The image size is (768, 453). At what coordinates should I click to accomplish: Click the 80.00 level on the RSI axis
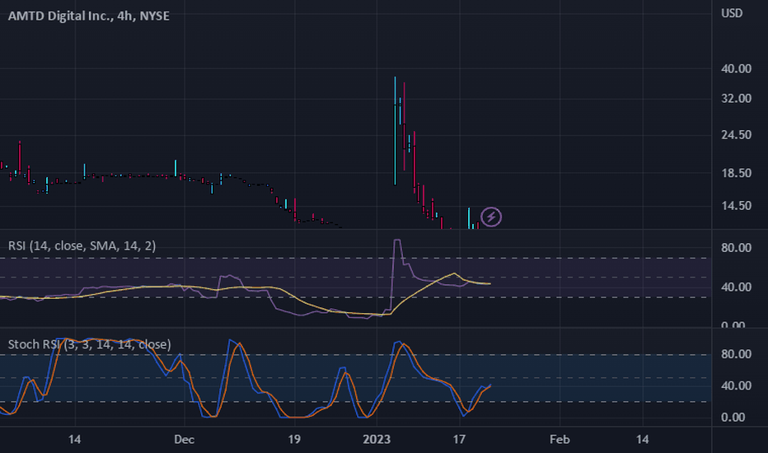(736, 248)
